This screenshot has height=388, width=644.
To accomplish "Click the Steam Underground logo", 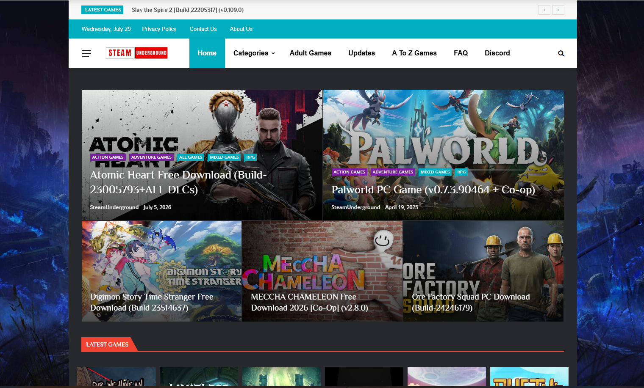I will click(136, 53).
